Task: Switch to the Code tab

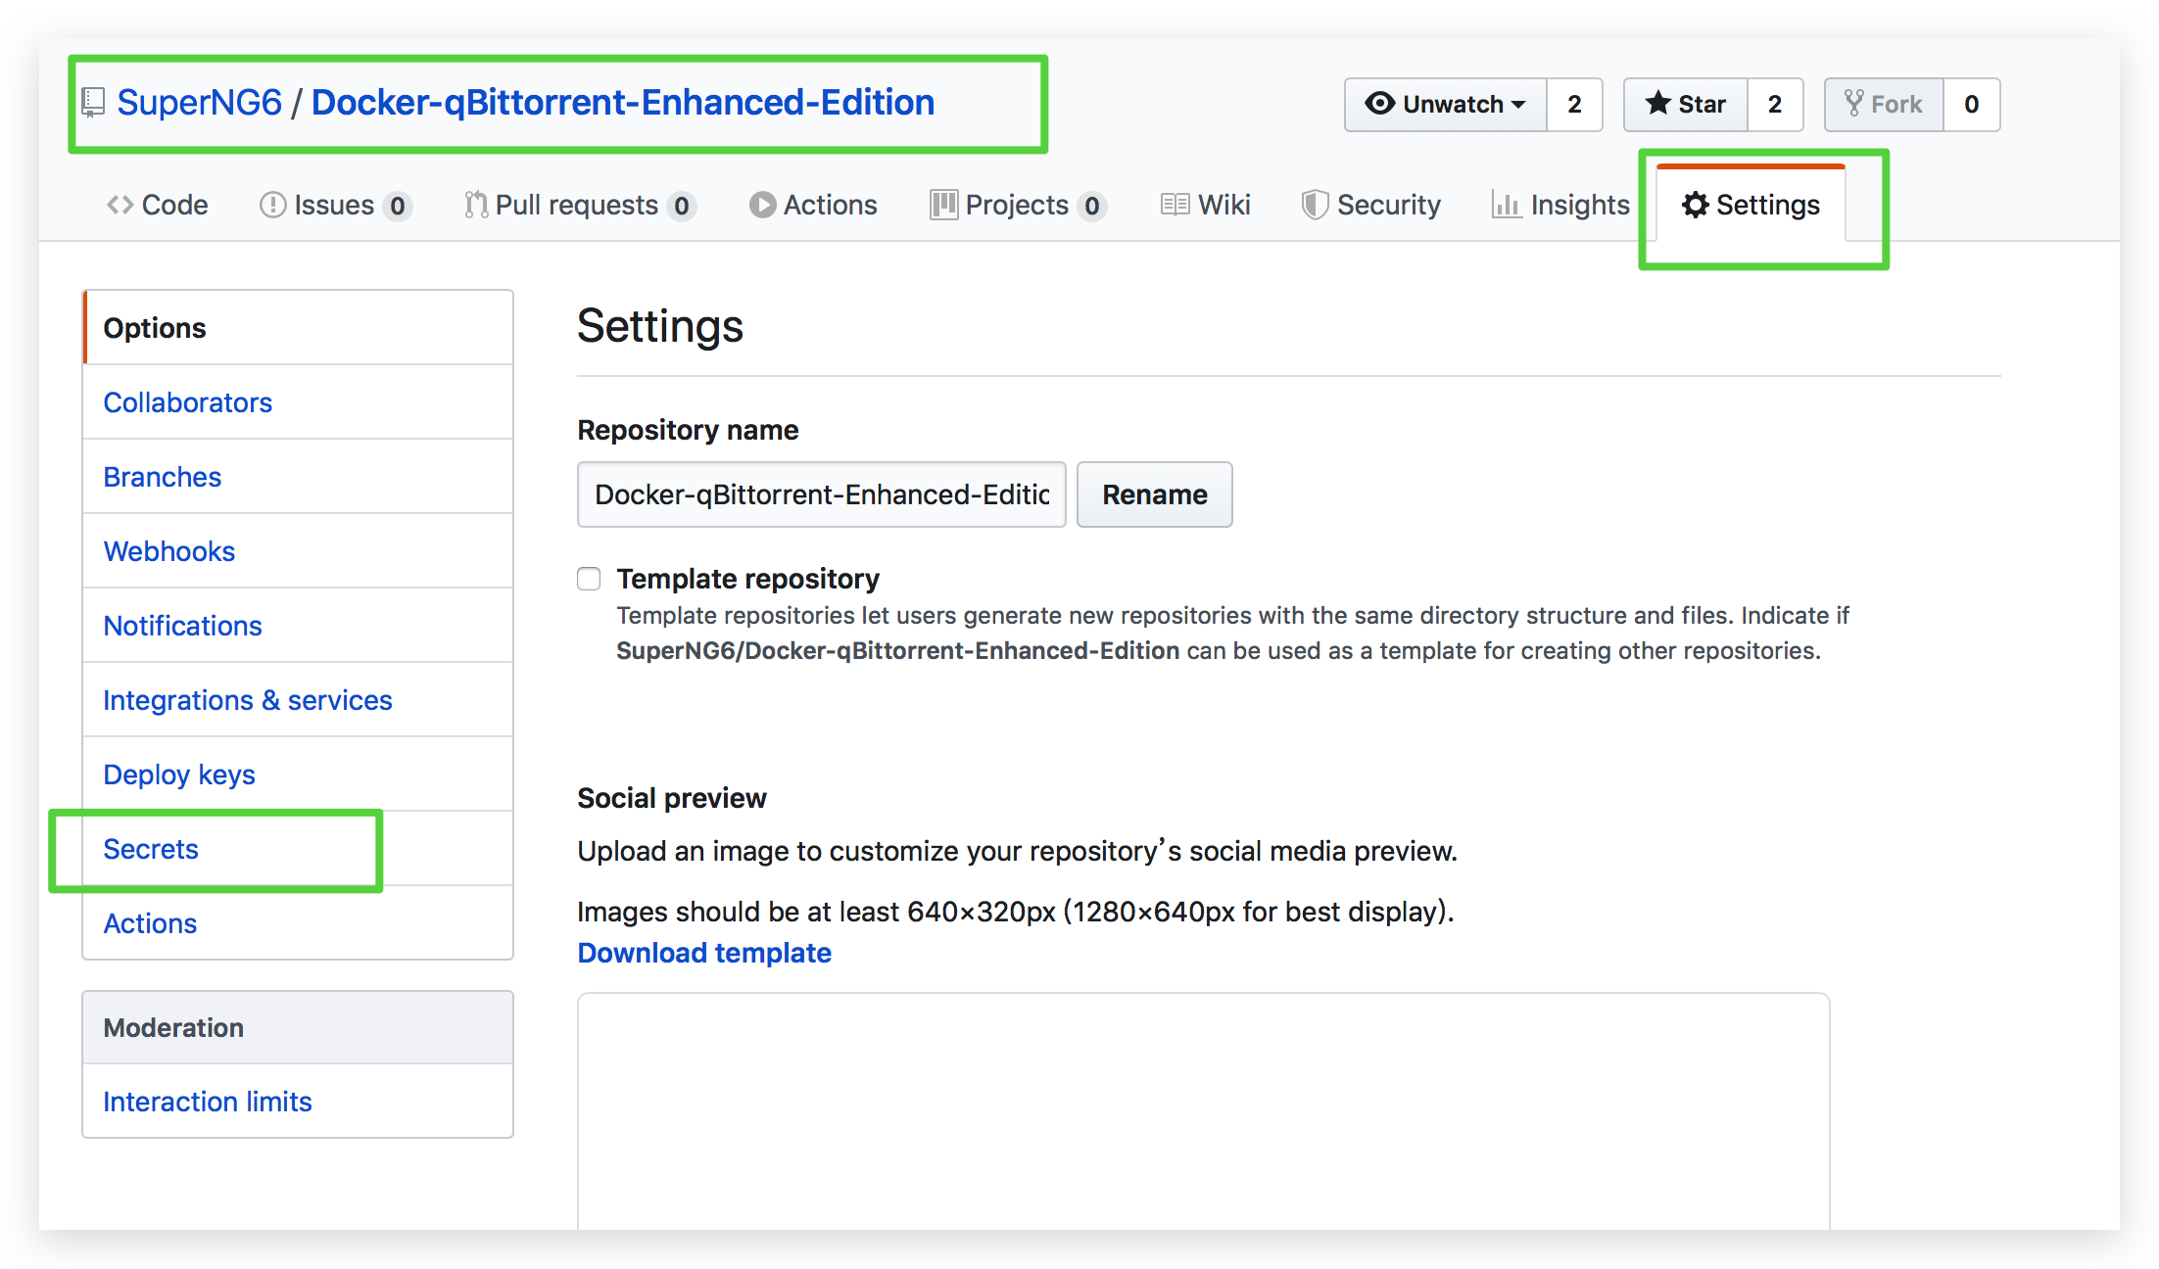Action: 158,205
